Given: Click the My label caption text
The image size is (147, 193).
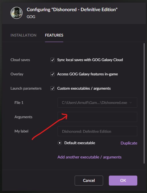Looking at the screenshot, I should click(x=21, y=131).
